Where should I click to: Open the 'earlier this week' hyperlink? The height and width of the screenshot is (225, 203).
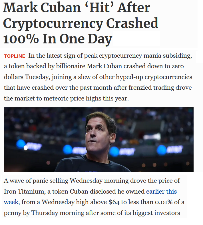(161, 192)
